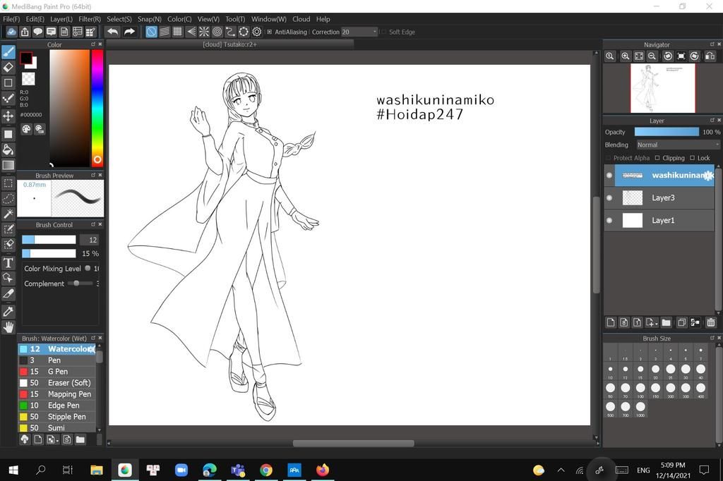
Task: Open the Layer menu
Action: (x=61, y=19)
